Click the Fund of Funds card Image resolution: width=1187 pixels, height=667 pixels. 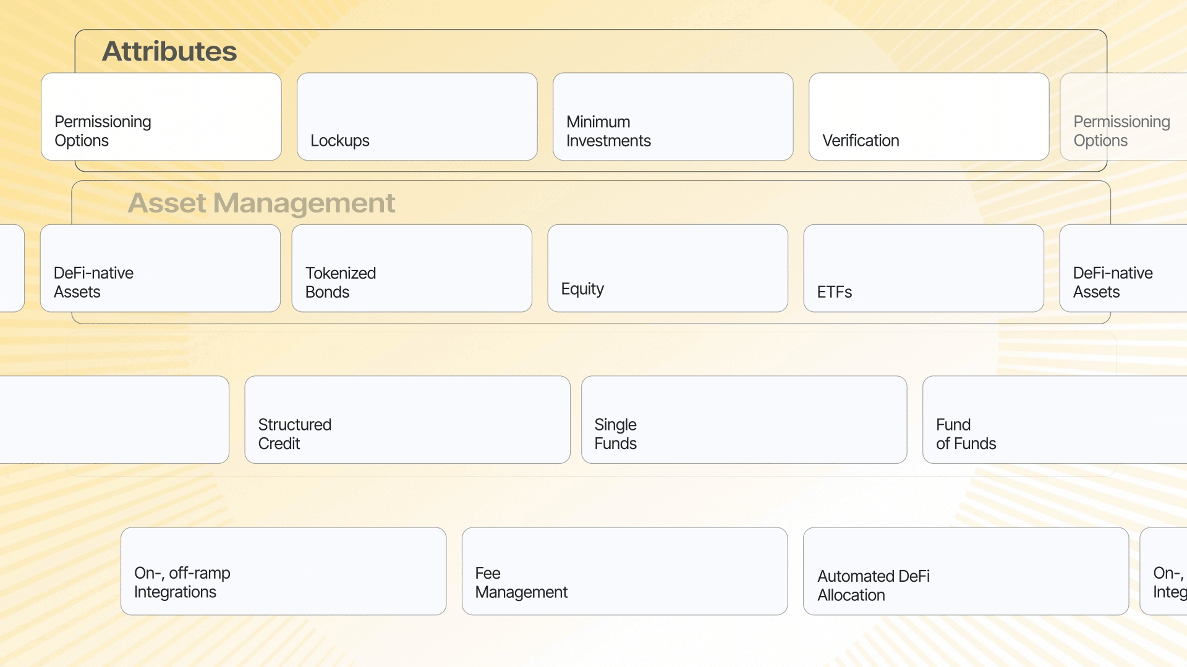(x=1055, y=420)
